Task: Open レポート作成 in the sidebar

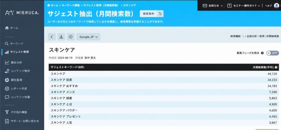Action: point(16,89)
